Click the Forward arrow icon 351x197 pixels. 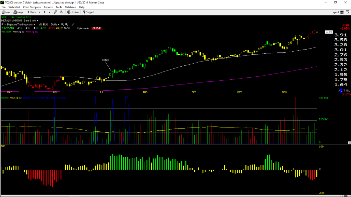click(x=45, y=12)
